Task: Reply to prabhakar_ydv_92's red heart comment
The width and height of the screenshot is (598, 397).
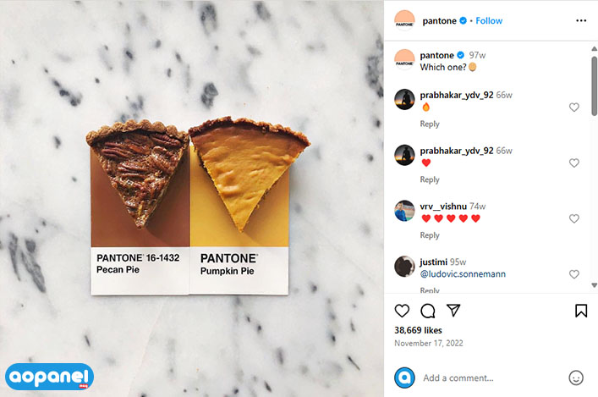Action: (x=430, y=179)
